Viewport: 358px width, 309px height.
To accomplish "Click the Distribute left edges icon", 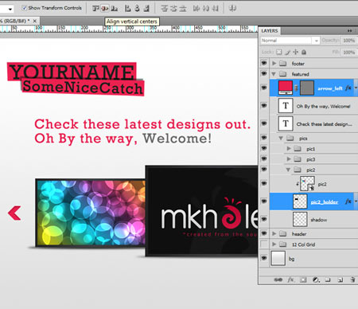I will [x=197, y=9].
